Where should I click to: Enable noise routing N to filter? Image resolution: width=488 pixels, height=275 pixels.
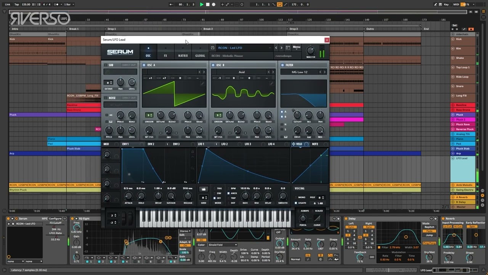[x=282, y=125]
